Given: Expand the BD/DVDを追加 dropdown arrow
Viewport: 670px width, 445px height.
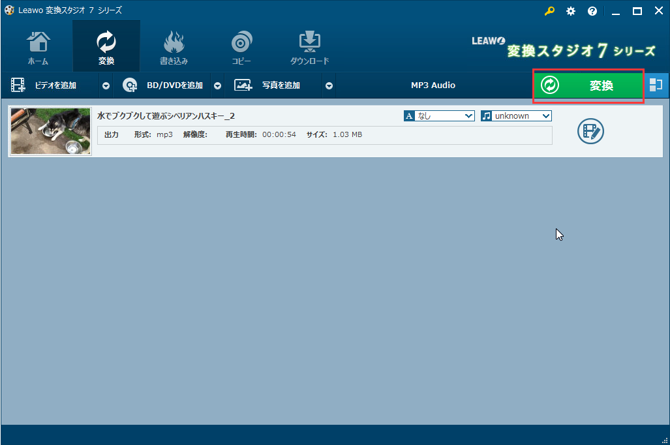Looking at the screenshot, I should point(218,85).
